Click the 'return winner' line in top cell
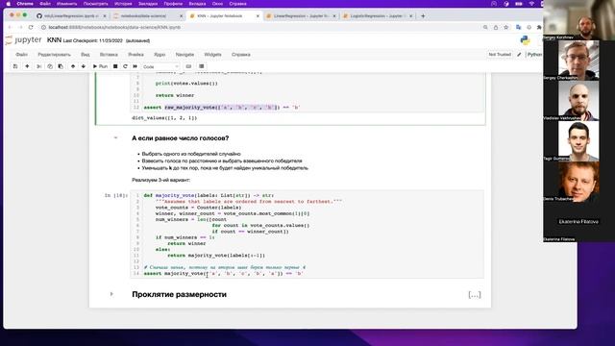Screen dimensions: 615x346 point(175,95)
